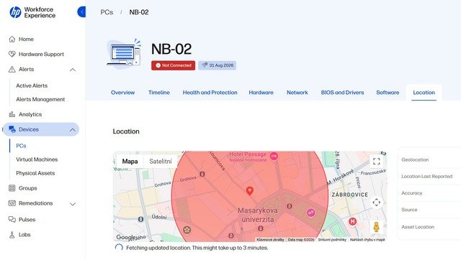Screen dimensions: 461x260
Task: Click the Hardware Support heart icon
Action: coord(12,55)
